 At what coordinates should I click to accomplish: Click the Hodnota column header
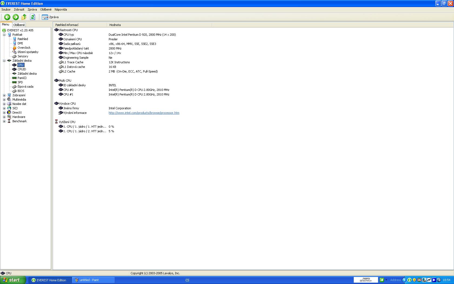pyautogui.click(x=159, y=25)
